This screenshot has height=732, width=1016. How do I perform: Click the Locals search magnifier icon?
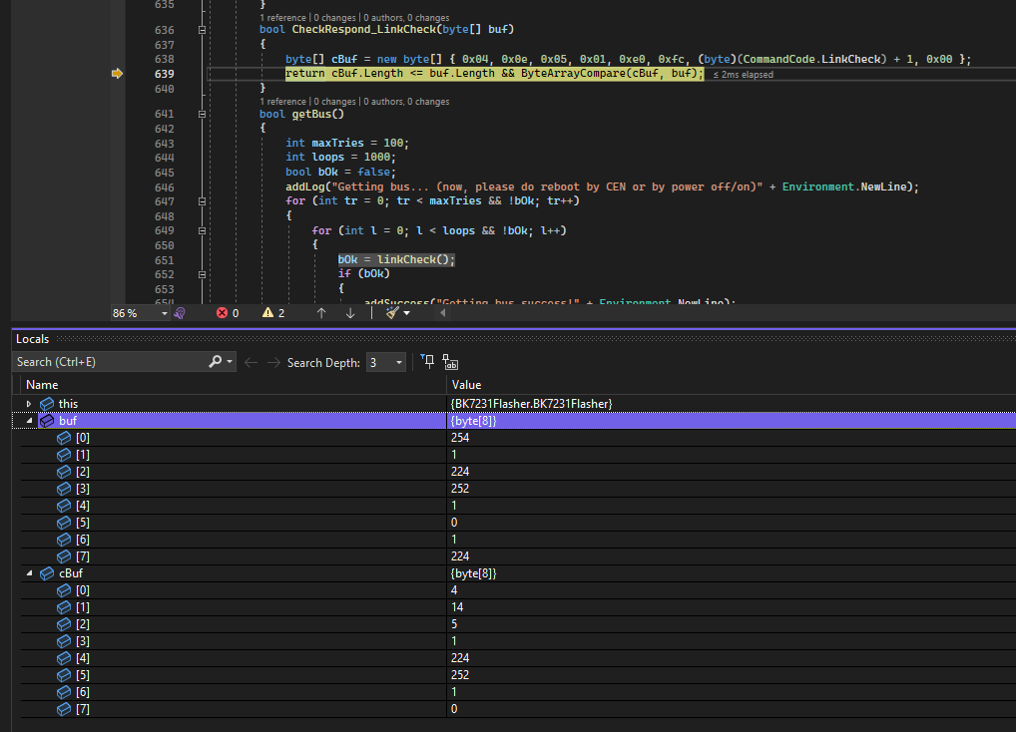click(x=216, y=362)
